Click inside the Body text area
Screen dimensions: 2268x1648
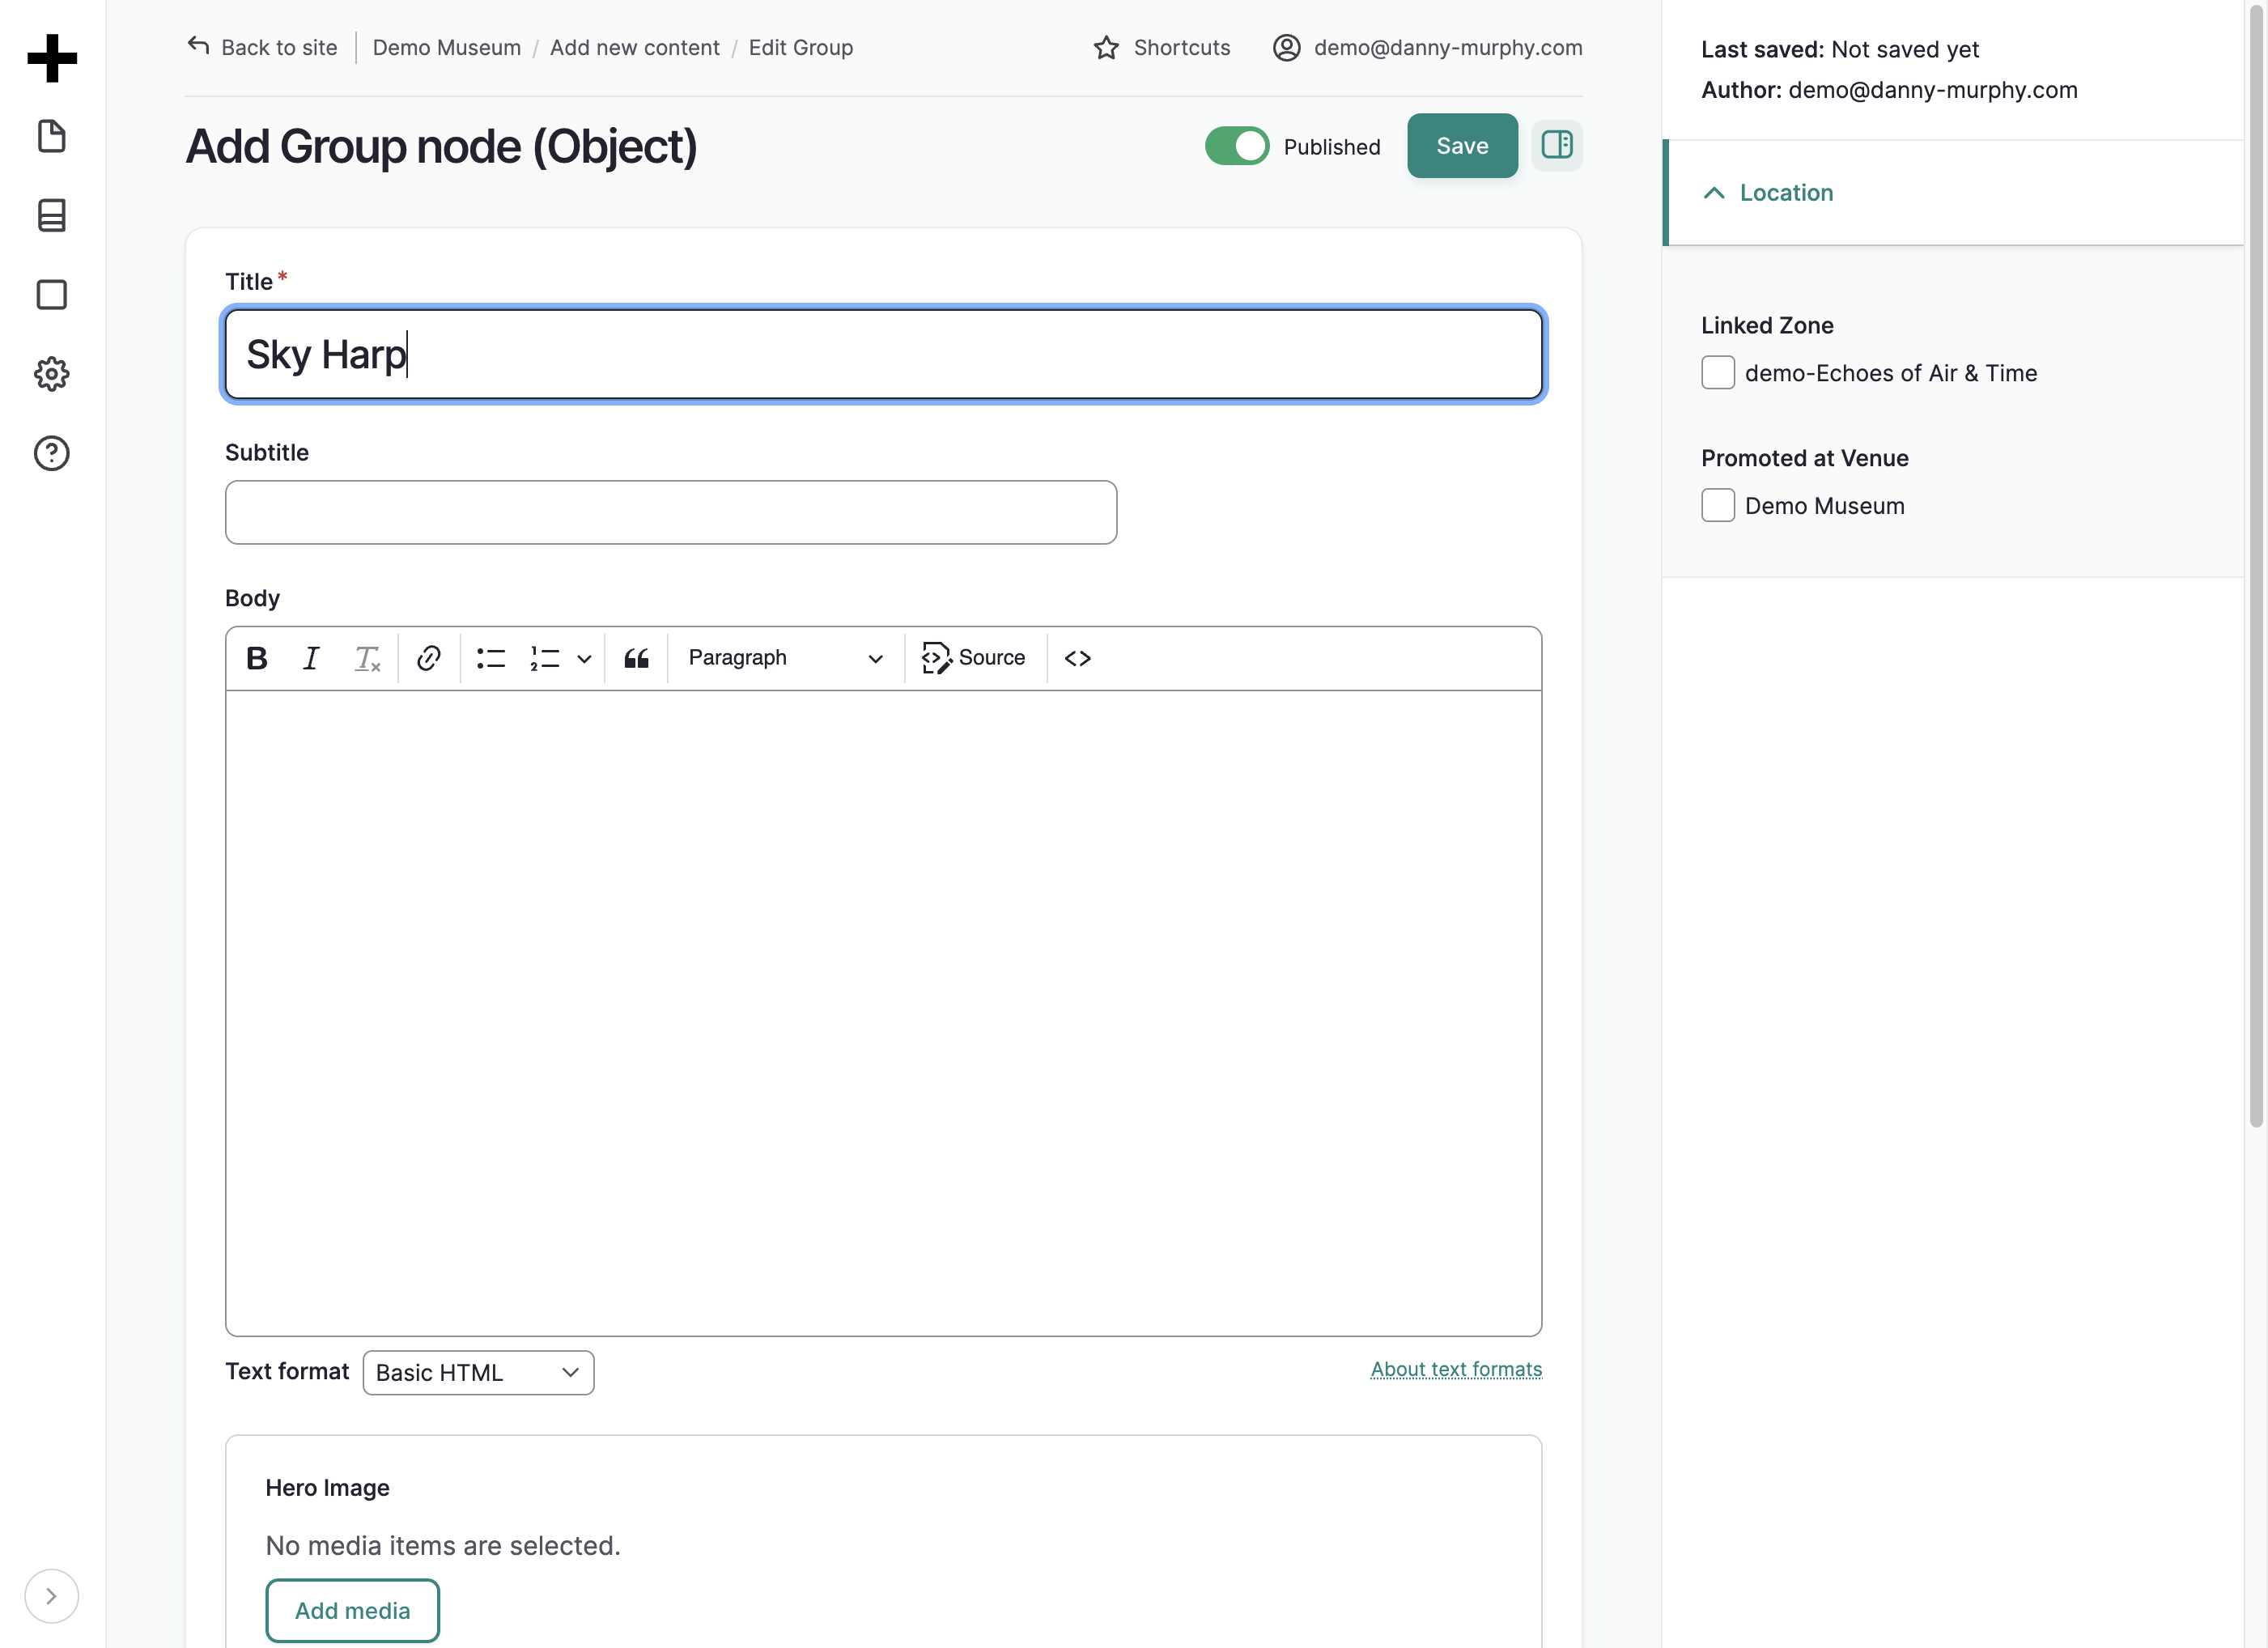883,1012
